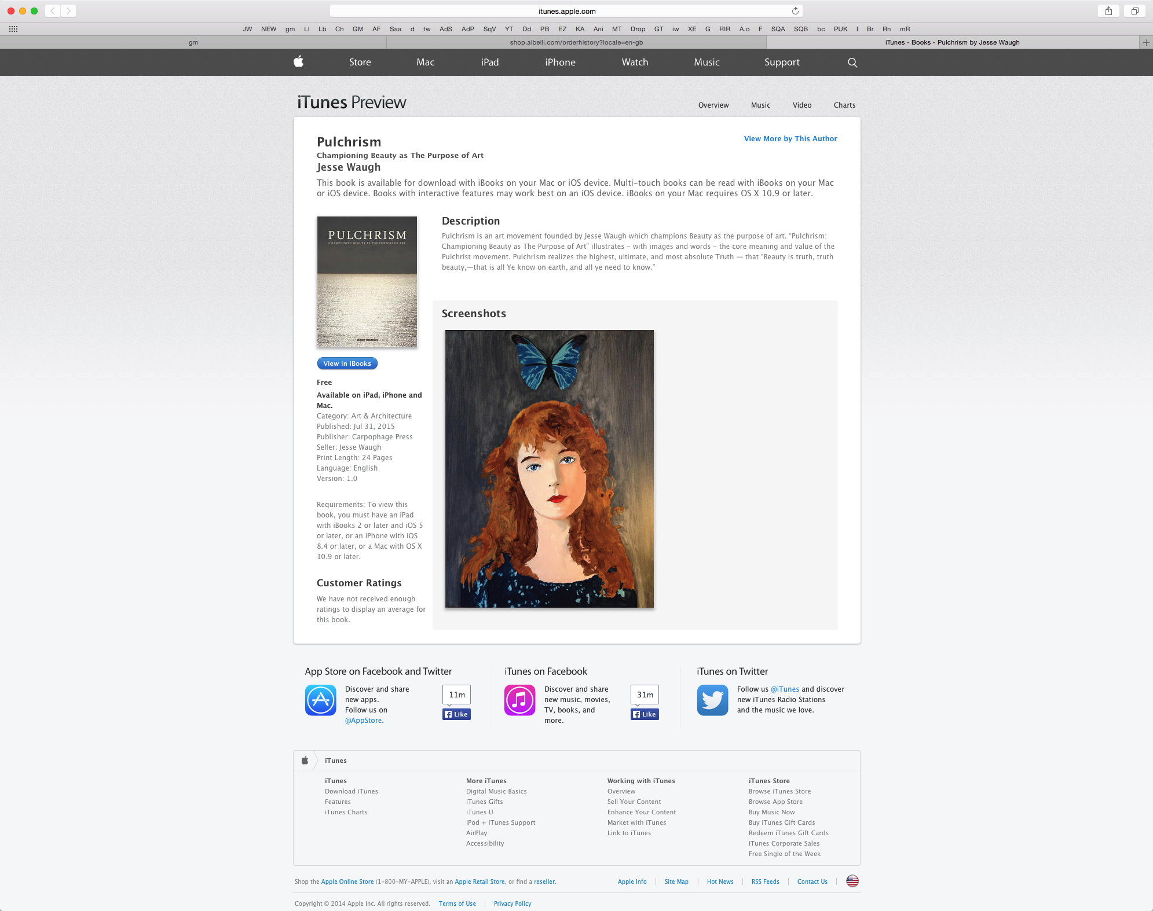Open the Hot News footer link

click(x=720, y=882)
